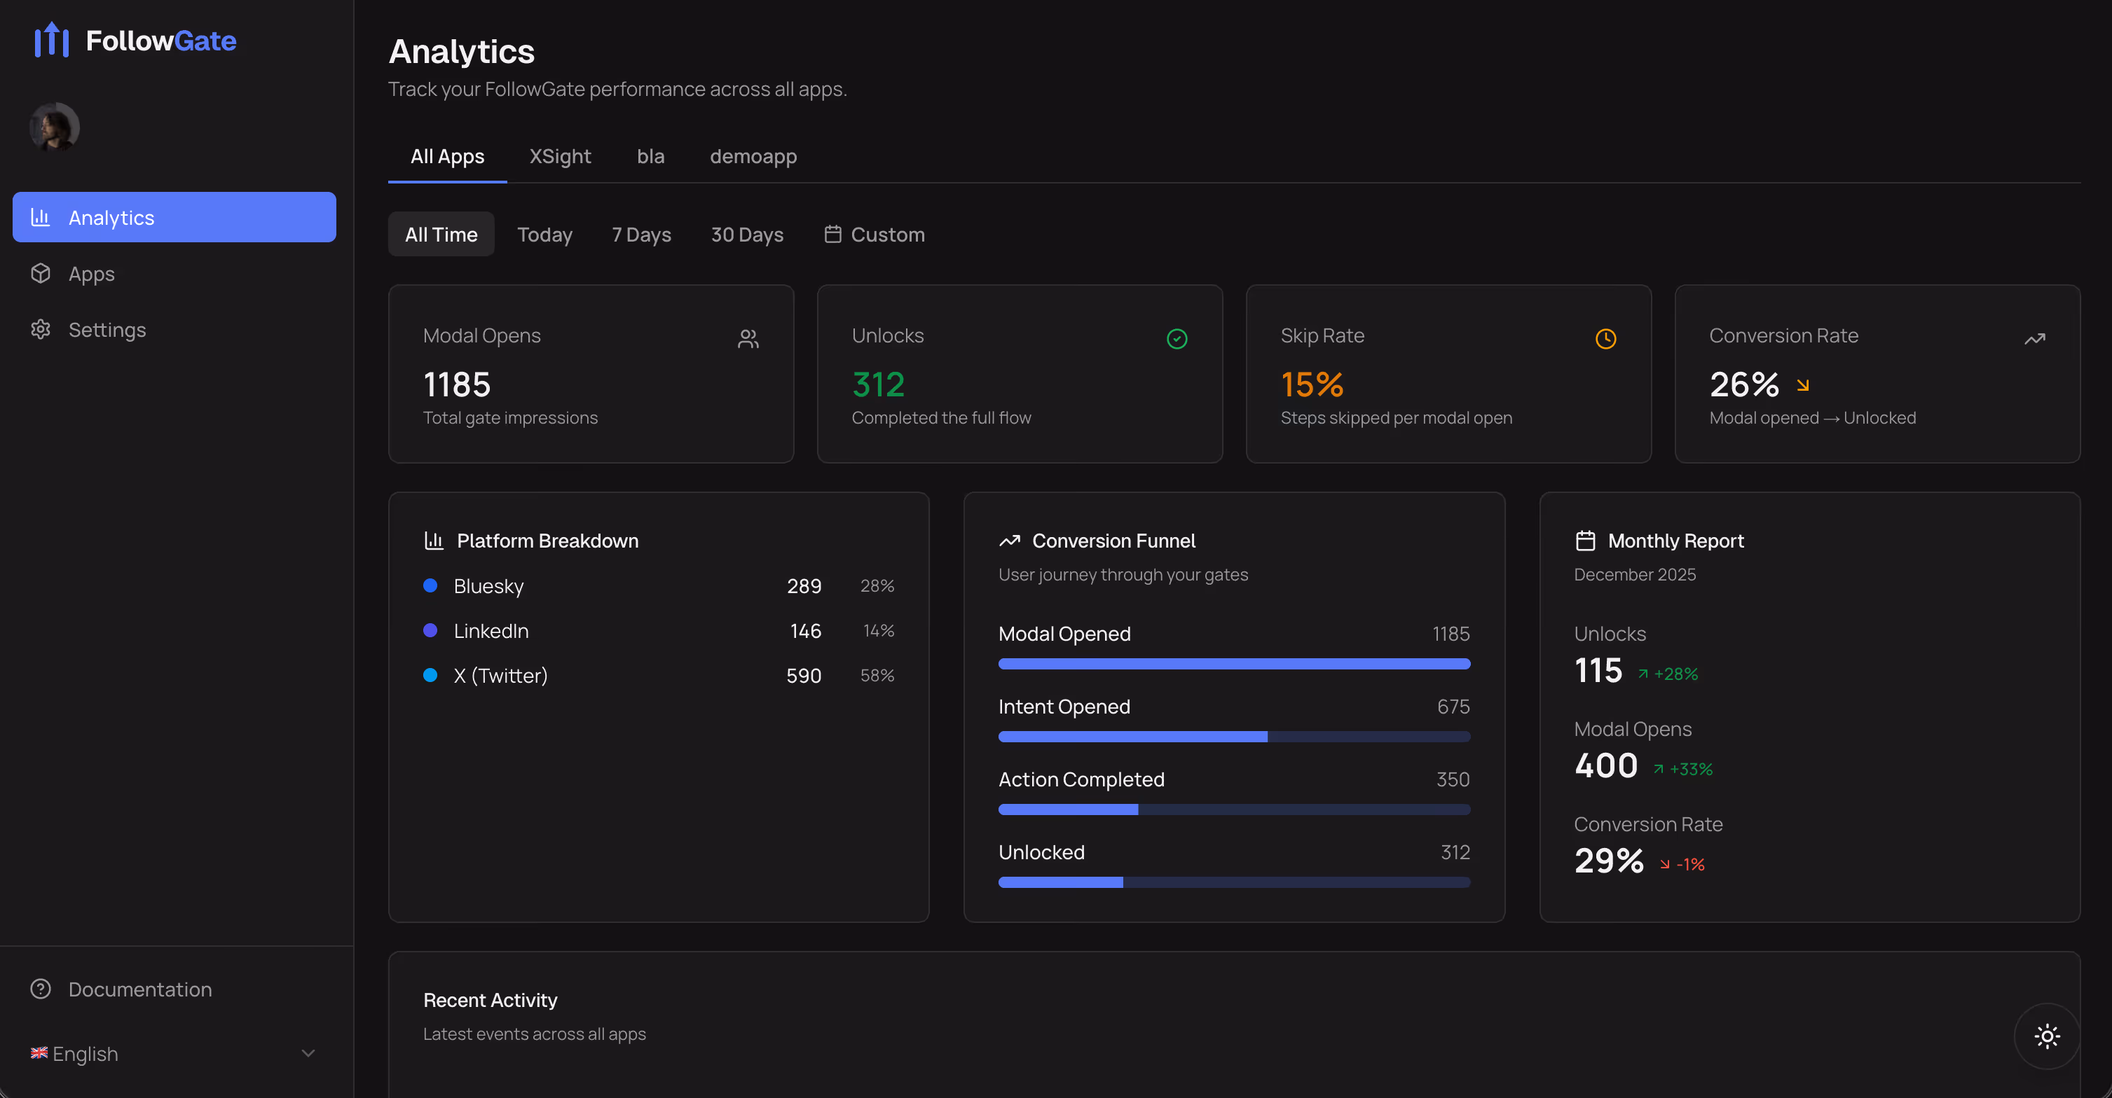This screenshot has width=2112, height=1098.
Task: Toggle light theme with the sun button
Action: [x=2046, y=1036]
